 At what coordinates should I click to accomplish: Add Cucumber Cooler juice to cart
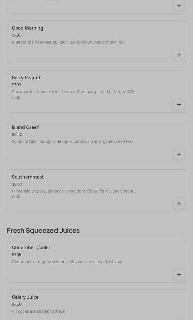[179, 274]
